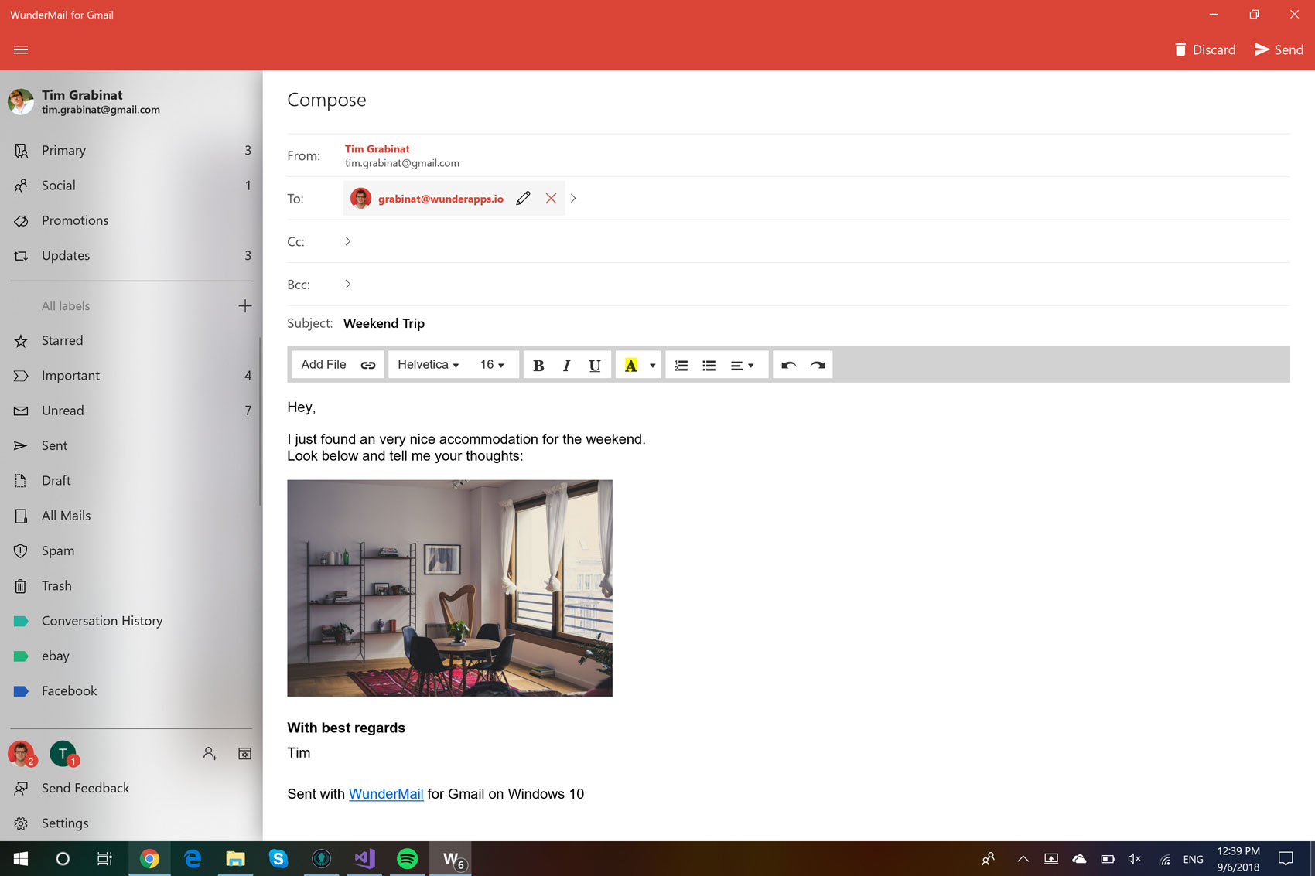Screen dimensions: 1315x876
Task: Open the Trash folder
Action: [131, 586]
